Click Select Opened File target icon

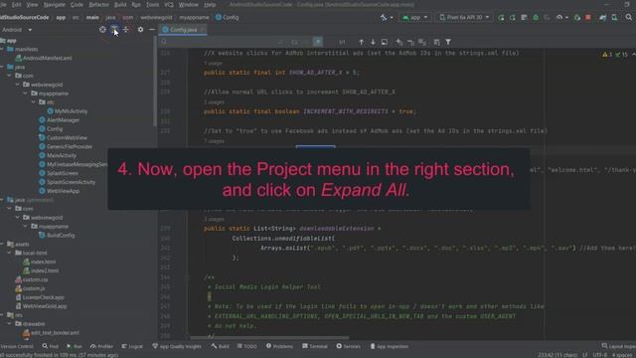tap(102, 30)
